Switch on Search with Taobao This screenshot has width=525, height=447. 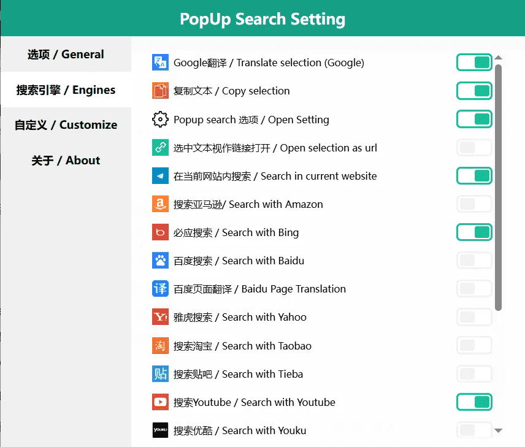click(x=474, y=346)
